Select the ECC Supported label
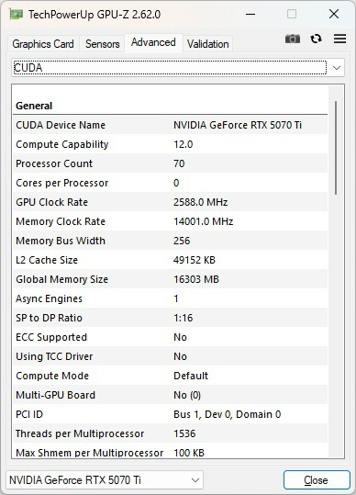The image size is (356, 495). tap(51, 337)
